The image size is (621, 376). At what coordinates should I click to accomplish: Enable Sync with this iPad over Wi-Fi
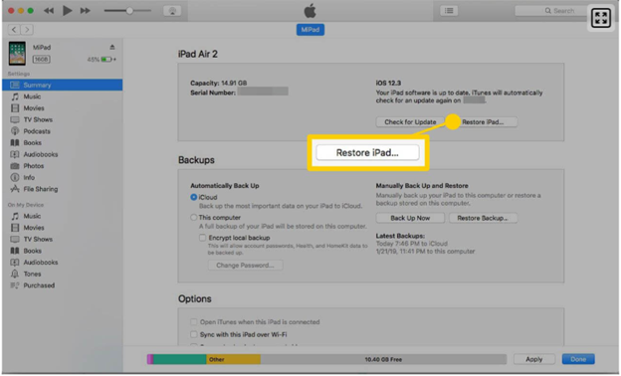(194, 334)
